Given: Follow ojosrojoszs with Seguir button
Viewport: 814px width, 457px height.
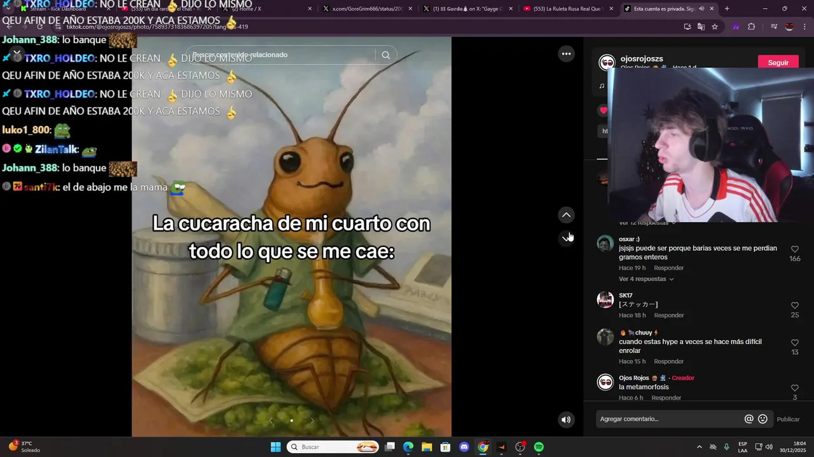Looking at the screenshot, I should [778, 63].
